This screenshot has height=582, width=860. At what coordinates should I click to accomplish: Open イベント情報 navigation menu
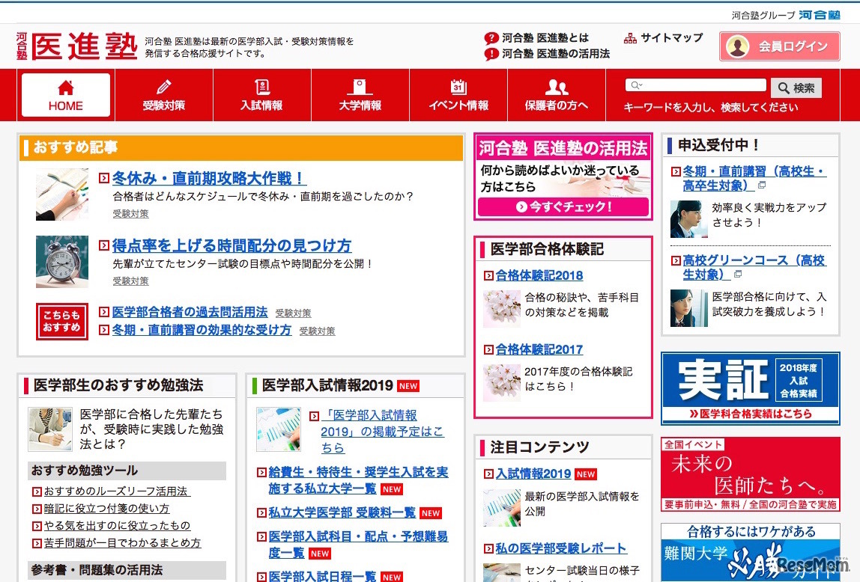coord(458,95)
